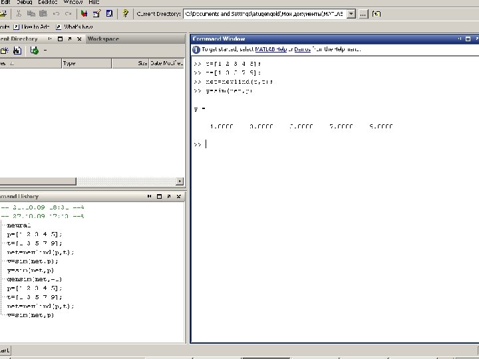Viewport: 479px width, 359px height.
Task: Open the dropdown next to green check icon
Action: coord(45,51)
